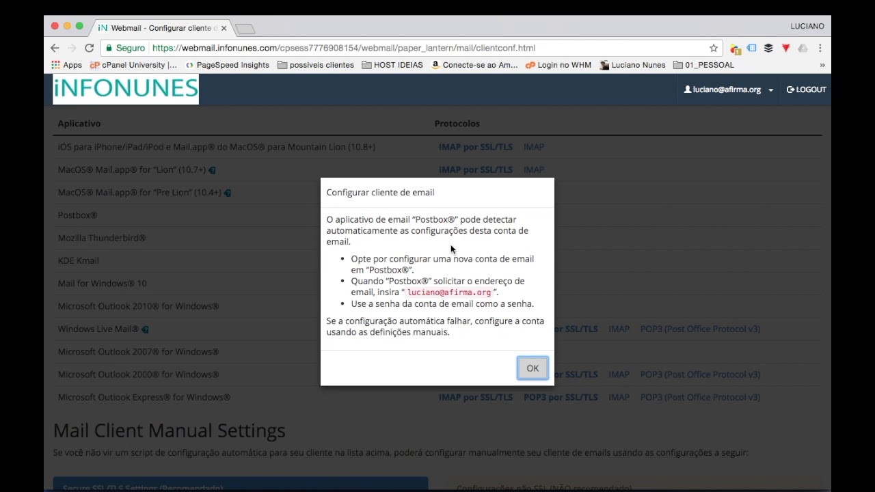Click the Aplicativo column header
The image size is (875, 492).
(x=79, y=124)
